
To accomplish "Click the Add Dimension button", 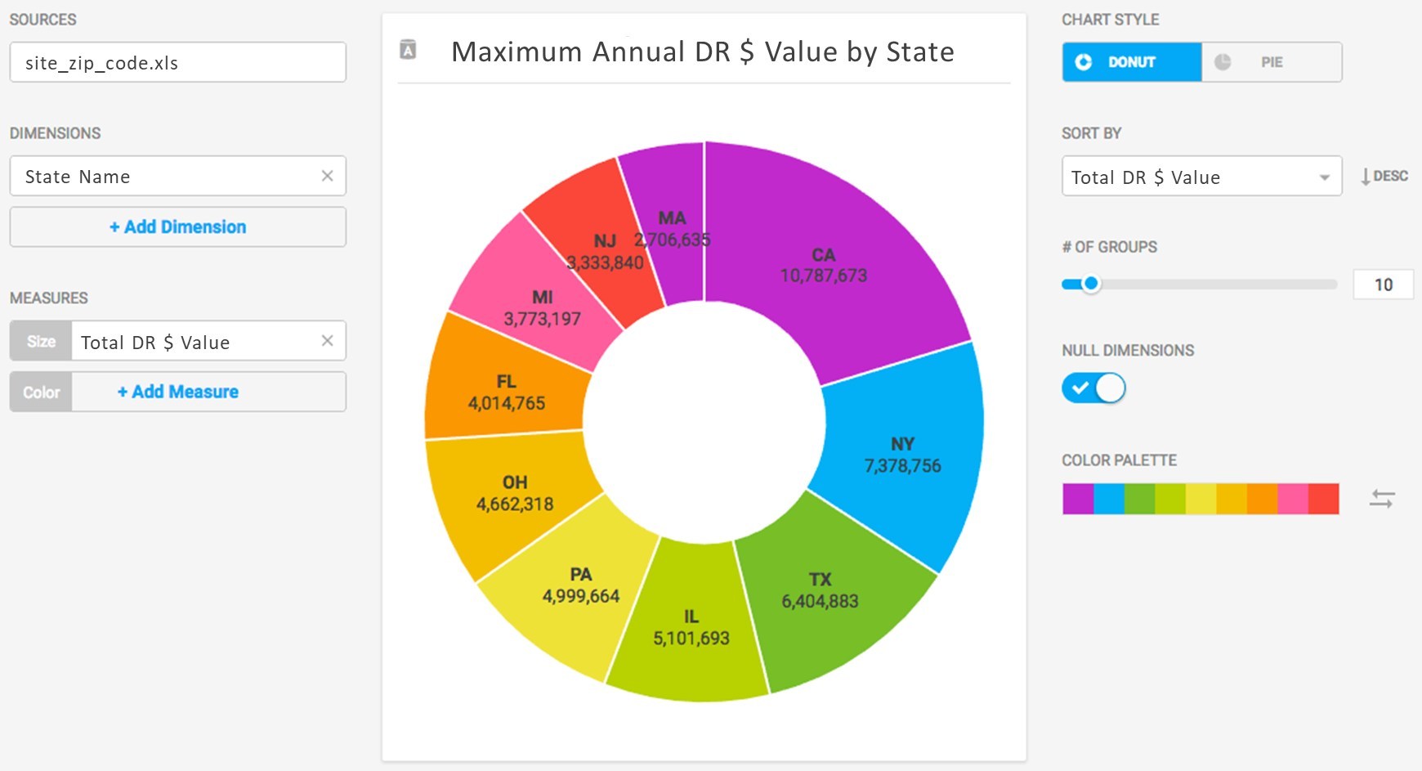I will pyautogui.click(x=177, y=226).
